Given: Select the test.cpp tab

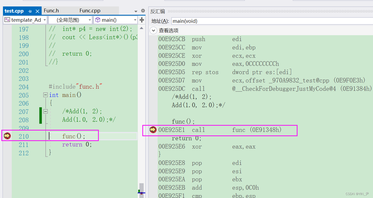Looking at the screenshot, I should pos(14,11).
